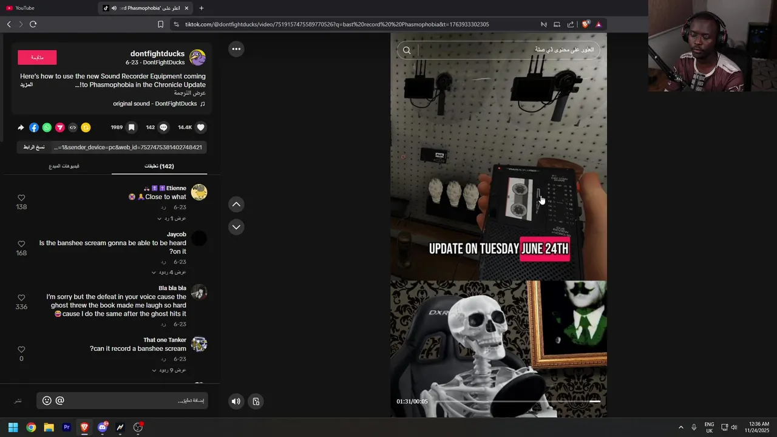
Task: Go to next video with down arrow
Action: pos(236,227)
